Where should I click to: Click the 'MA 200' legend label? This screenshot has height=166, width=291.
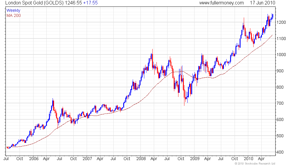click(x=14, y=15)
